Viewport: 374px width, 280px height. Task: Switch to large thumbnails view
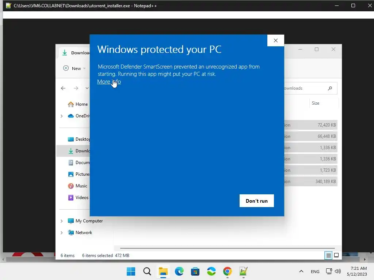click(x=336, y=256)
